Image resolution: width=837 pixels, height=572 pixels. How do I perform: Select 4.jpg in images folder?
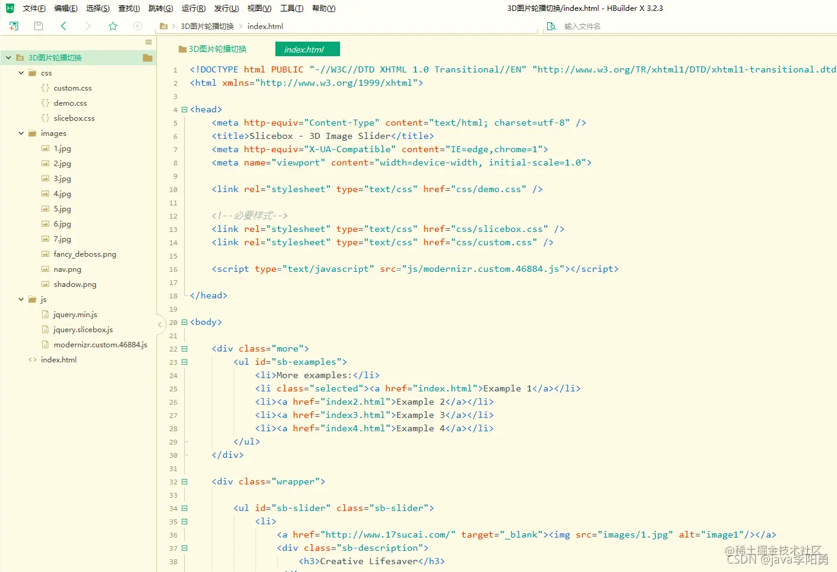(62, 193)
